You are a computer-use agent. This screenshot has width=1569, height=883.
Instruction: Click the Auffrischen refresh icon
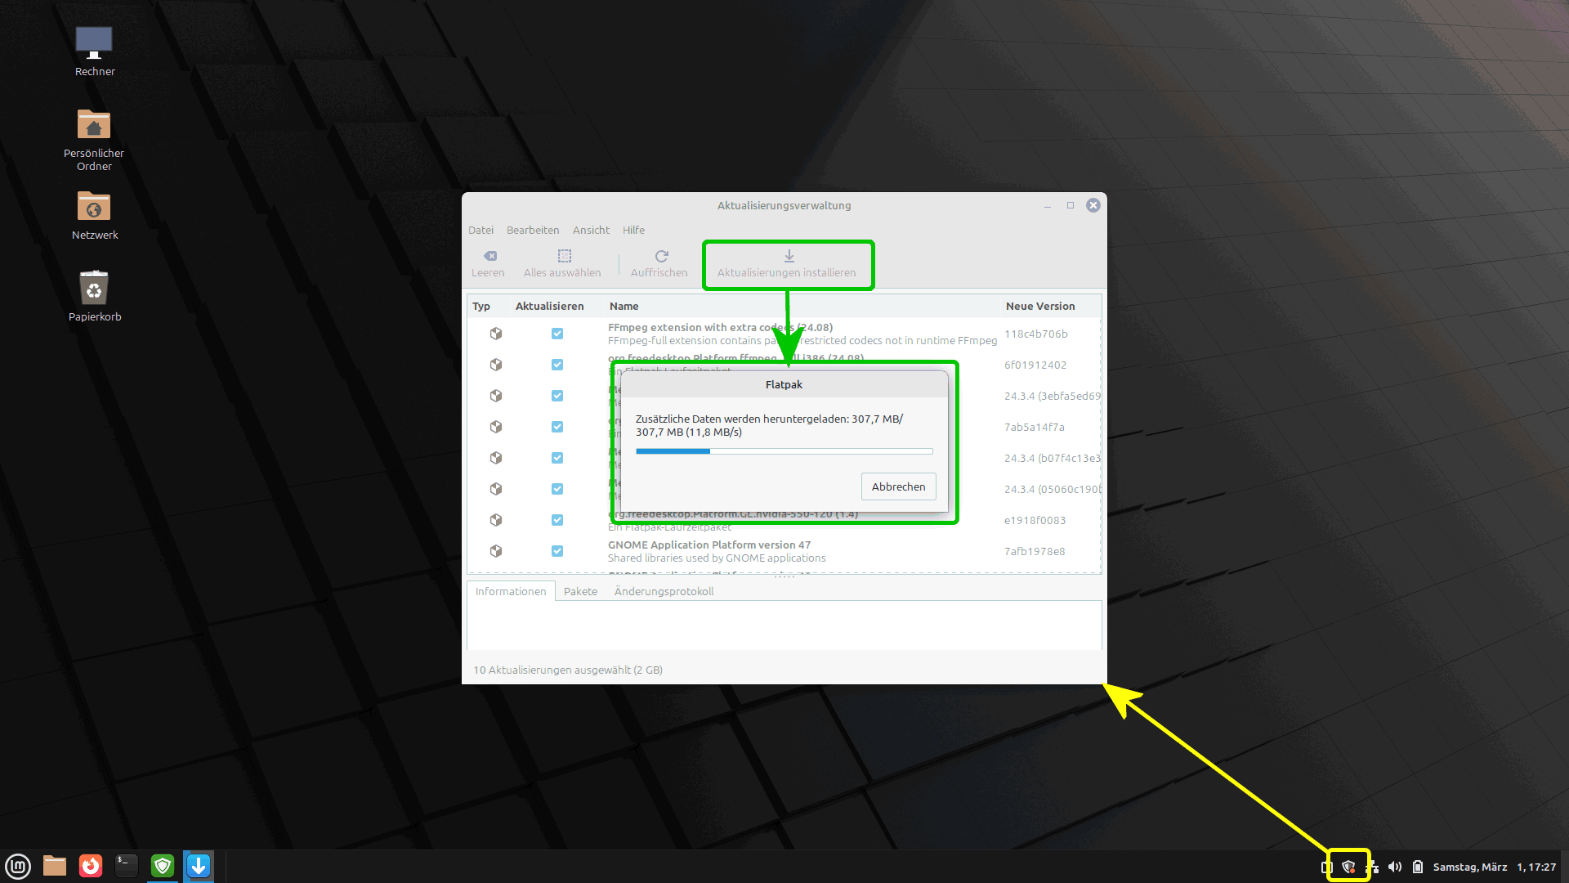point(661,256)
